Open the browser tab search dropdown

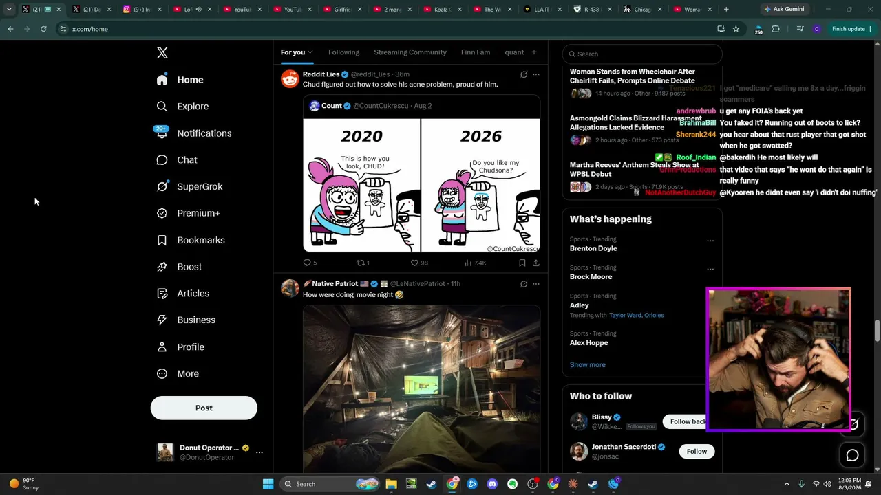click(9, 10)
